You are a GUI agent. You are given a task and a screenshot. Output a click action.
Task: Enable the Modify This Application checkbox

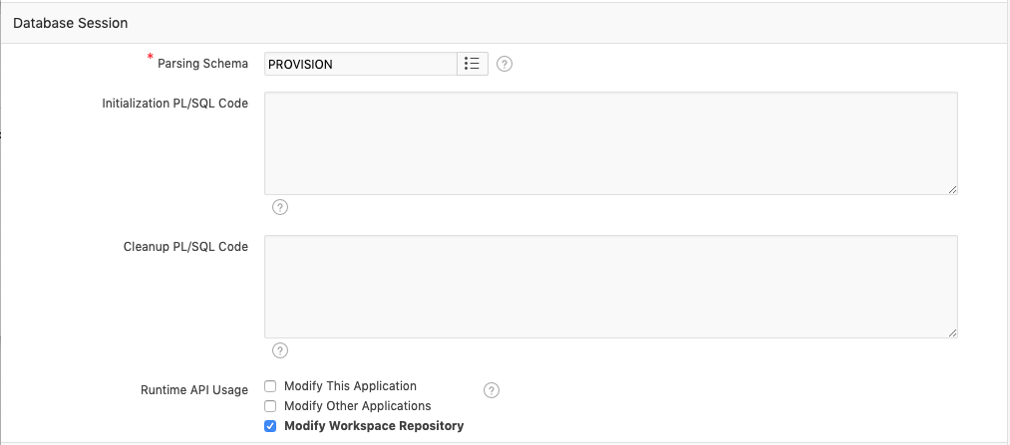[270, 386]
